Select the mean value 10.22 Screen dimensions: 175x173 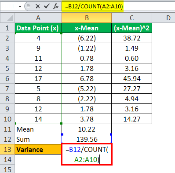[87, 129]
